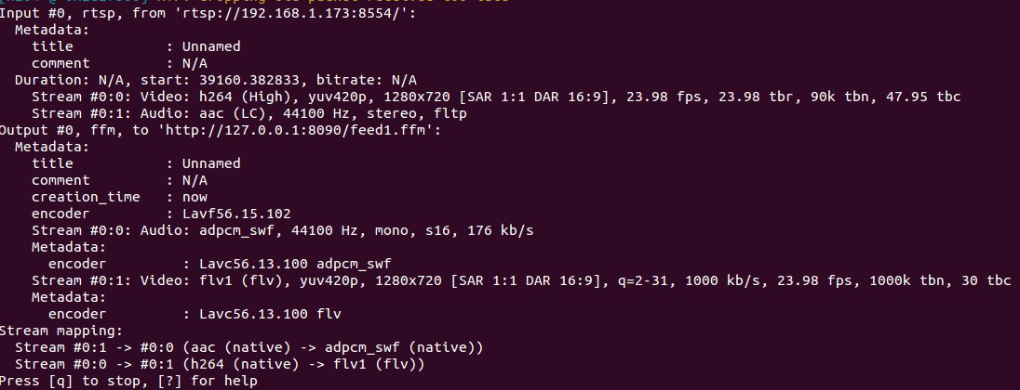This screenshot has height=390, width=1020.
Task: Click the output Audio adpcm_swf stream line
Action: (x=282, y=230)
